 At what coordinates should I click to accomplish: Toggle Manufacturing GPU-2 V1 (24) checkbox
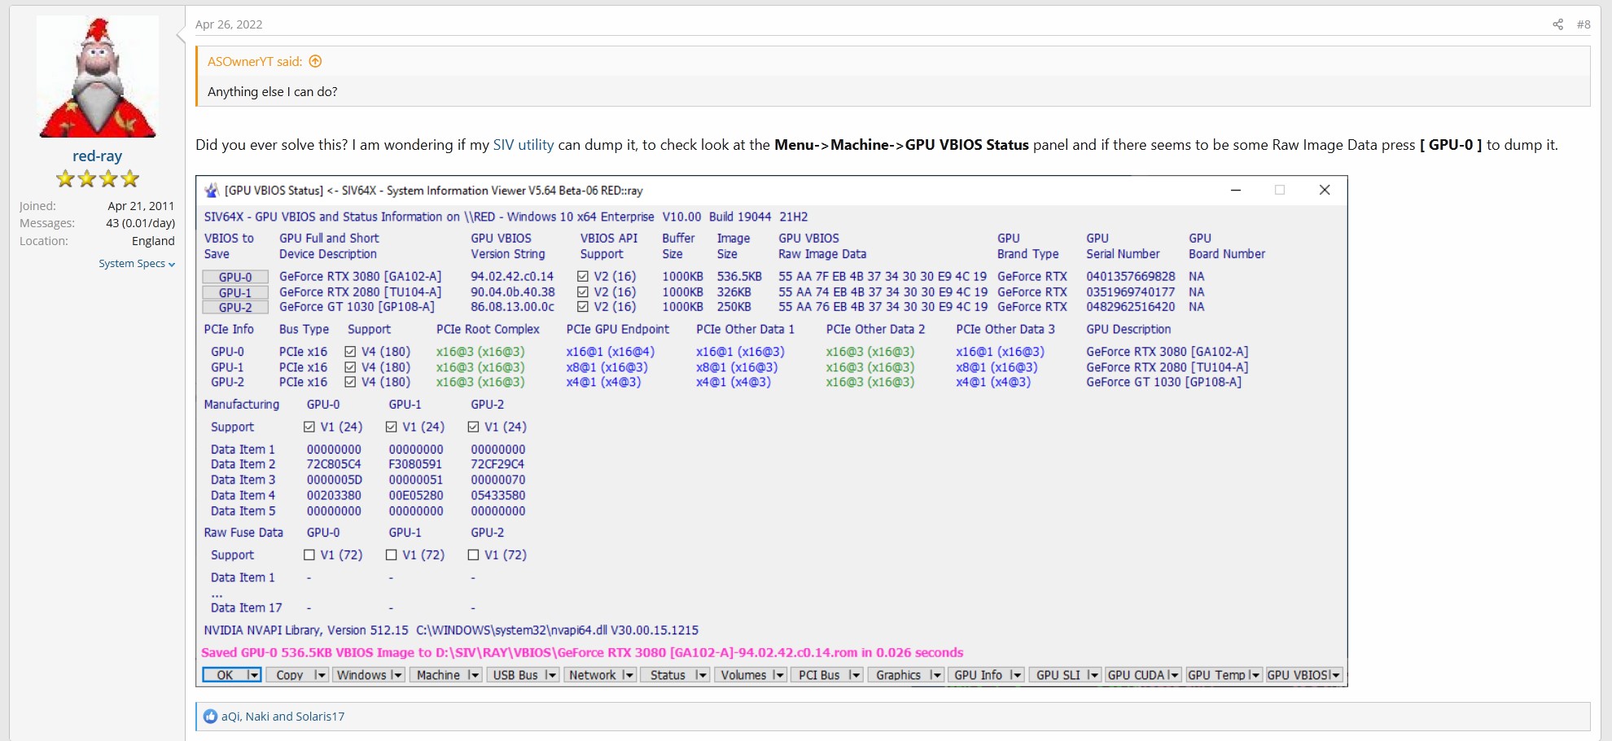click(x=473, y=427)
